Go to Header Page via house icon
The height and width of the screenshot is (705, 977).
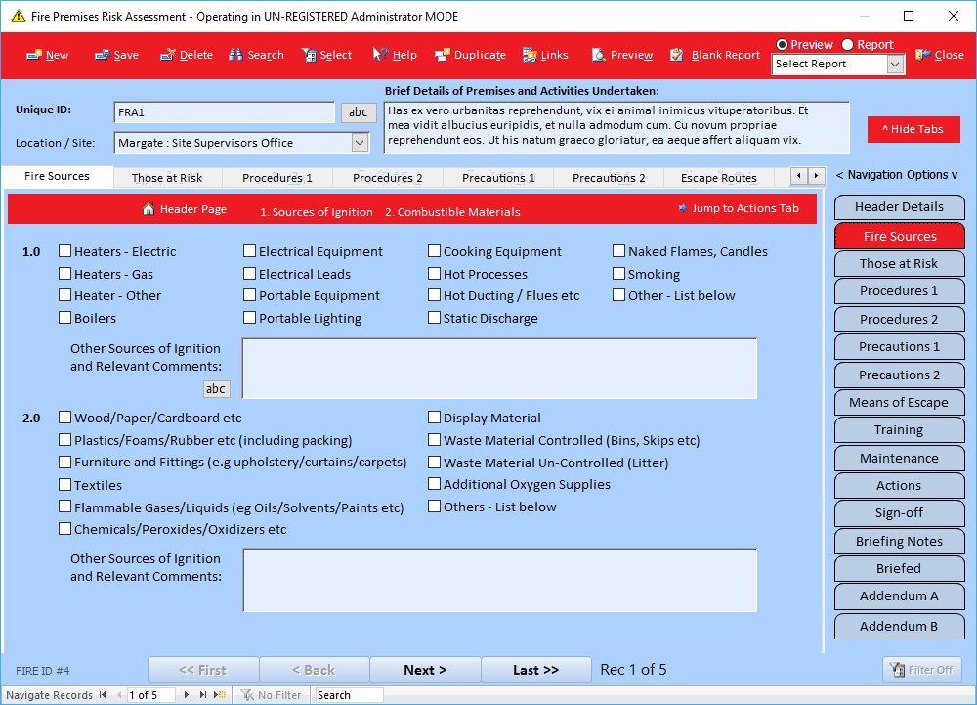tap(149, 209)
